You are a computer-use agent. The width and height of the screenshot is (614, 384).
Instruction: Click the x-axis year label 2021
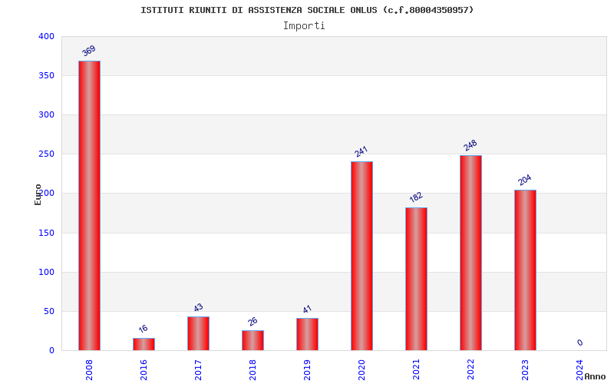click(x=416, y=370)
